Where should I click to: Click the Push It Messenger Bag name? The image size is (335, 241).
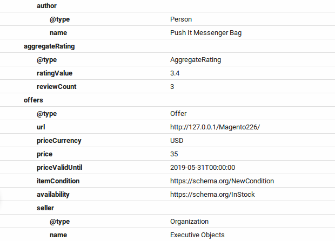point(206,33)
